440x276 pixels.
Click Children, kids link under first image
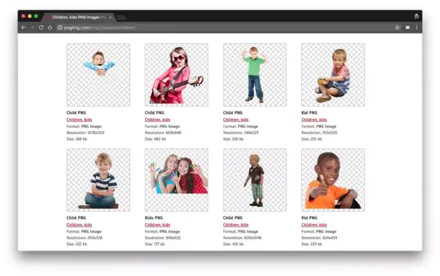click(x=79, y=119)
